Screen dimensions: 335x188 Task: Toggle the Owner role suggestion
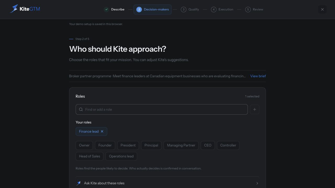(84, 145)
